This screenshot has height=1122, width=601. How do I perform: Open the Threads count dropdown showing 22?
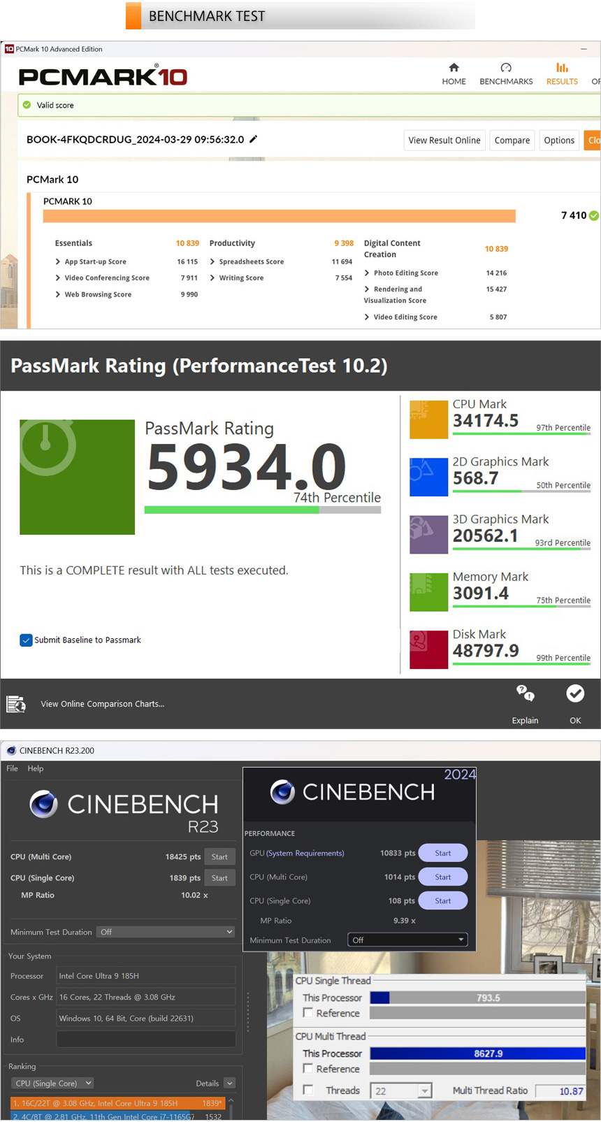[x=401, y=1091]
